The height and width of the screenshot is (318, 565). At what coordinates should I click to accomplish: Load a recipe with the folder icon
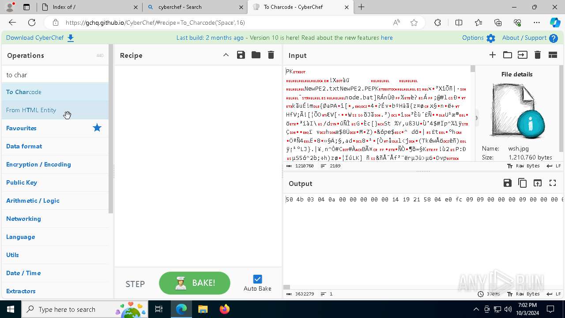coord(256,55)
